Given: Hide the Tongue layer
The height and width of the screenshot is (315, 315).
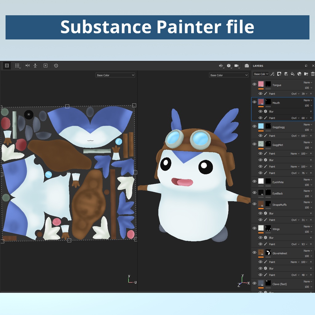Looking at the screenshot, I should tap(254, 84).
